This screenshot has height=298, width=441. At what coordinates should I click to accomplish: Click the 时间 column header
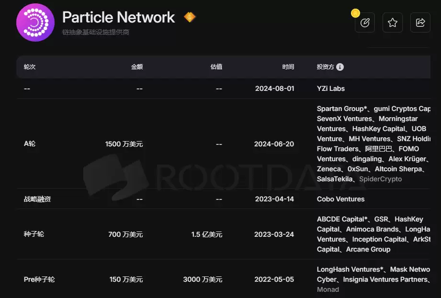288,67
